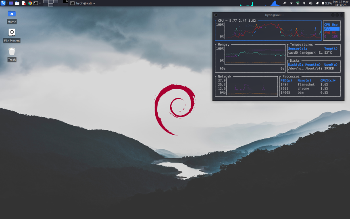Click the Temperatures widget title
This screenshot has height=219, width=350.
coord(301,44)
